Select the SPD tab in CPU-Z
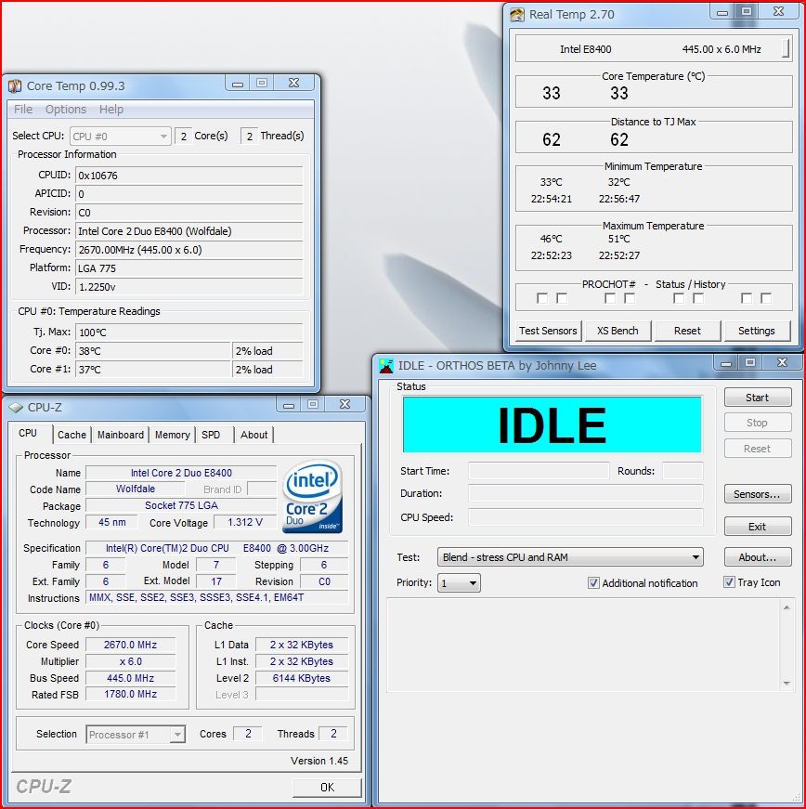Screen dimensions: 806x809 211,435
